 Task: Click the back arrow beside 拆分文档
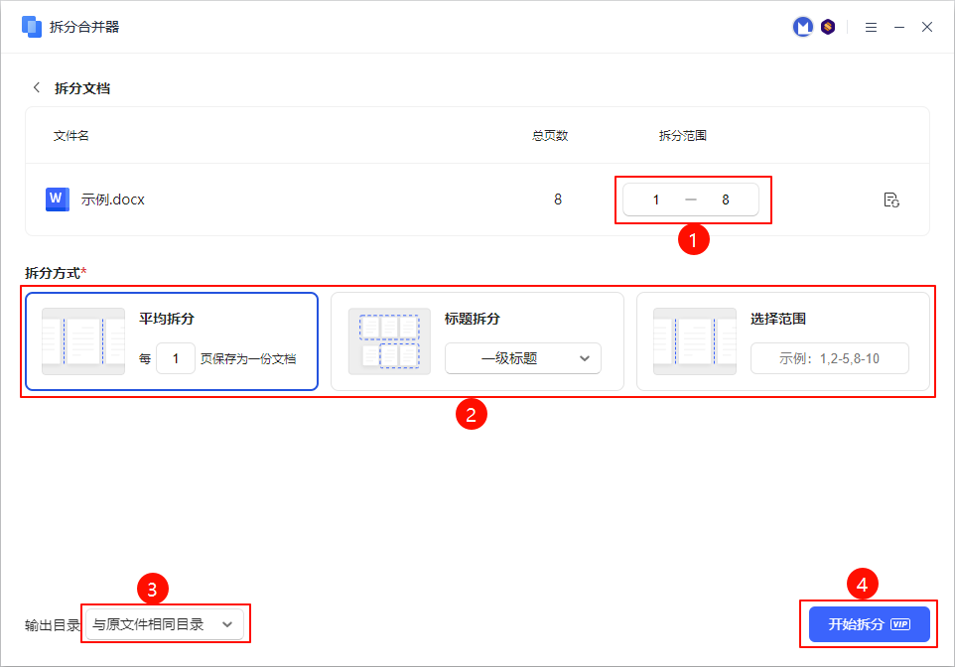coord(37,87)
